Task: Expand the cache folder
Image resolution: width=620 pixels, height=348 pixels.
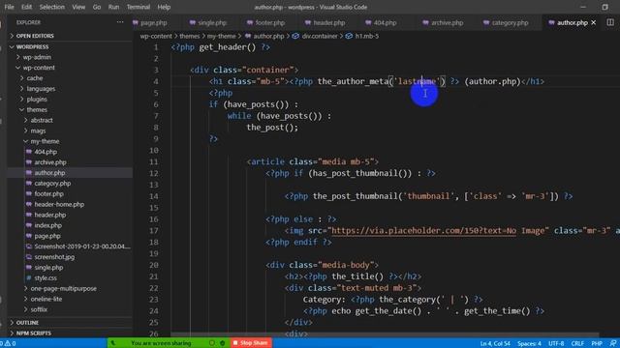Action: 35,78
